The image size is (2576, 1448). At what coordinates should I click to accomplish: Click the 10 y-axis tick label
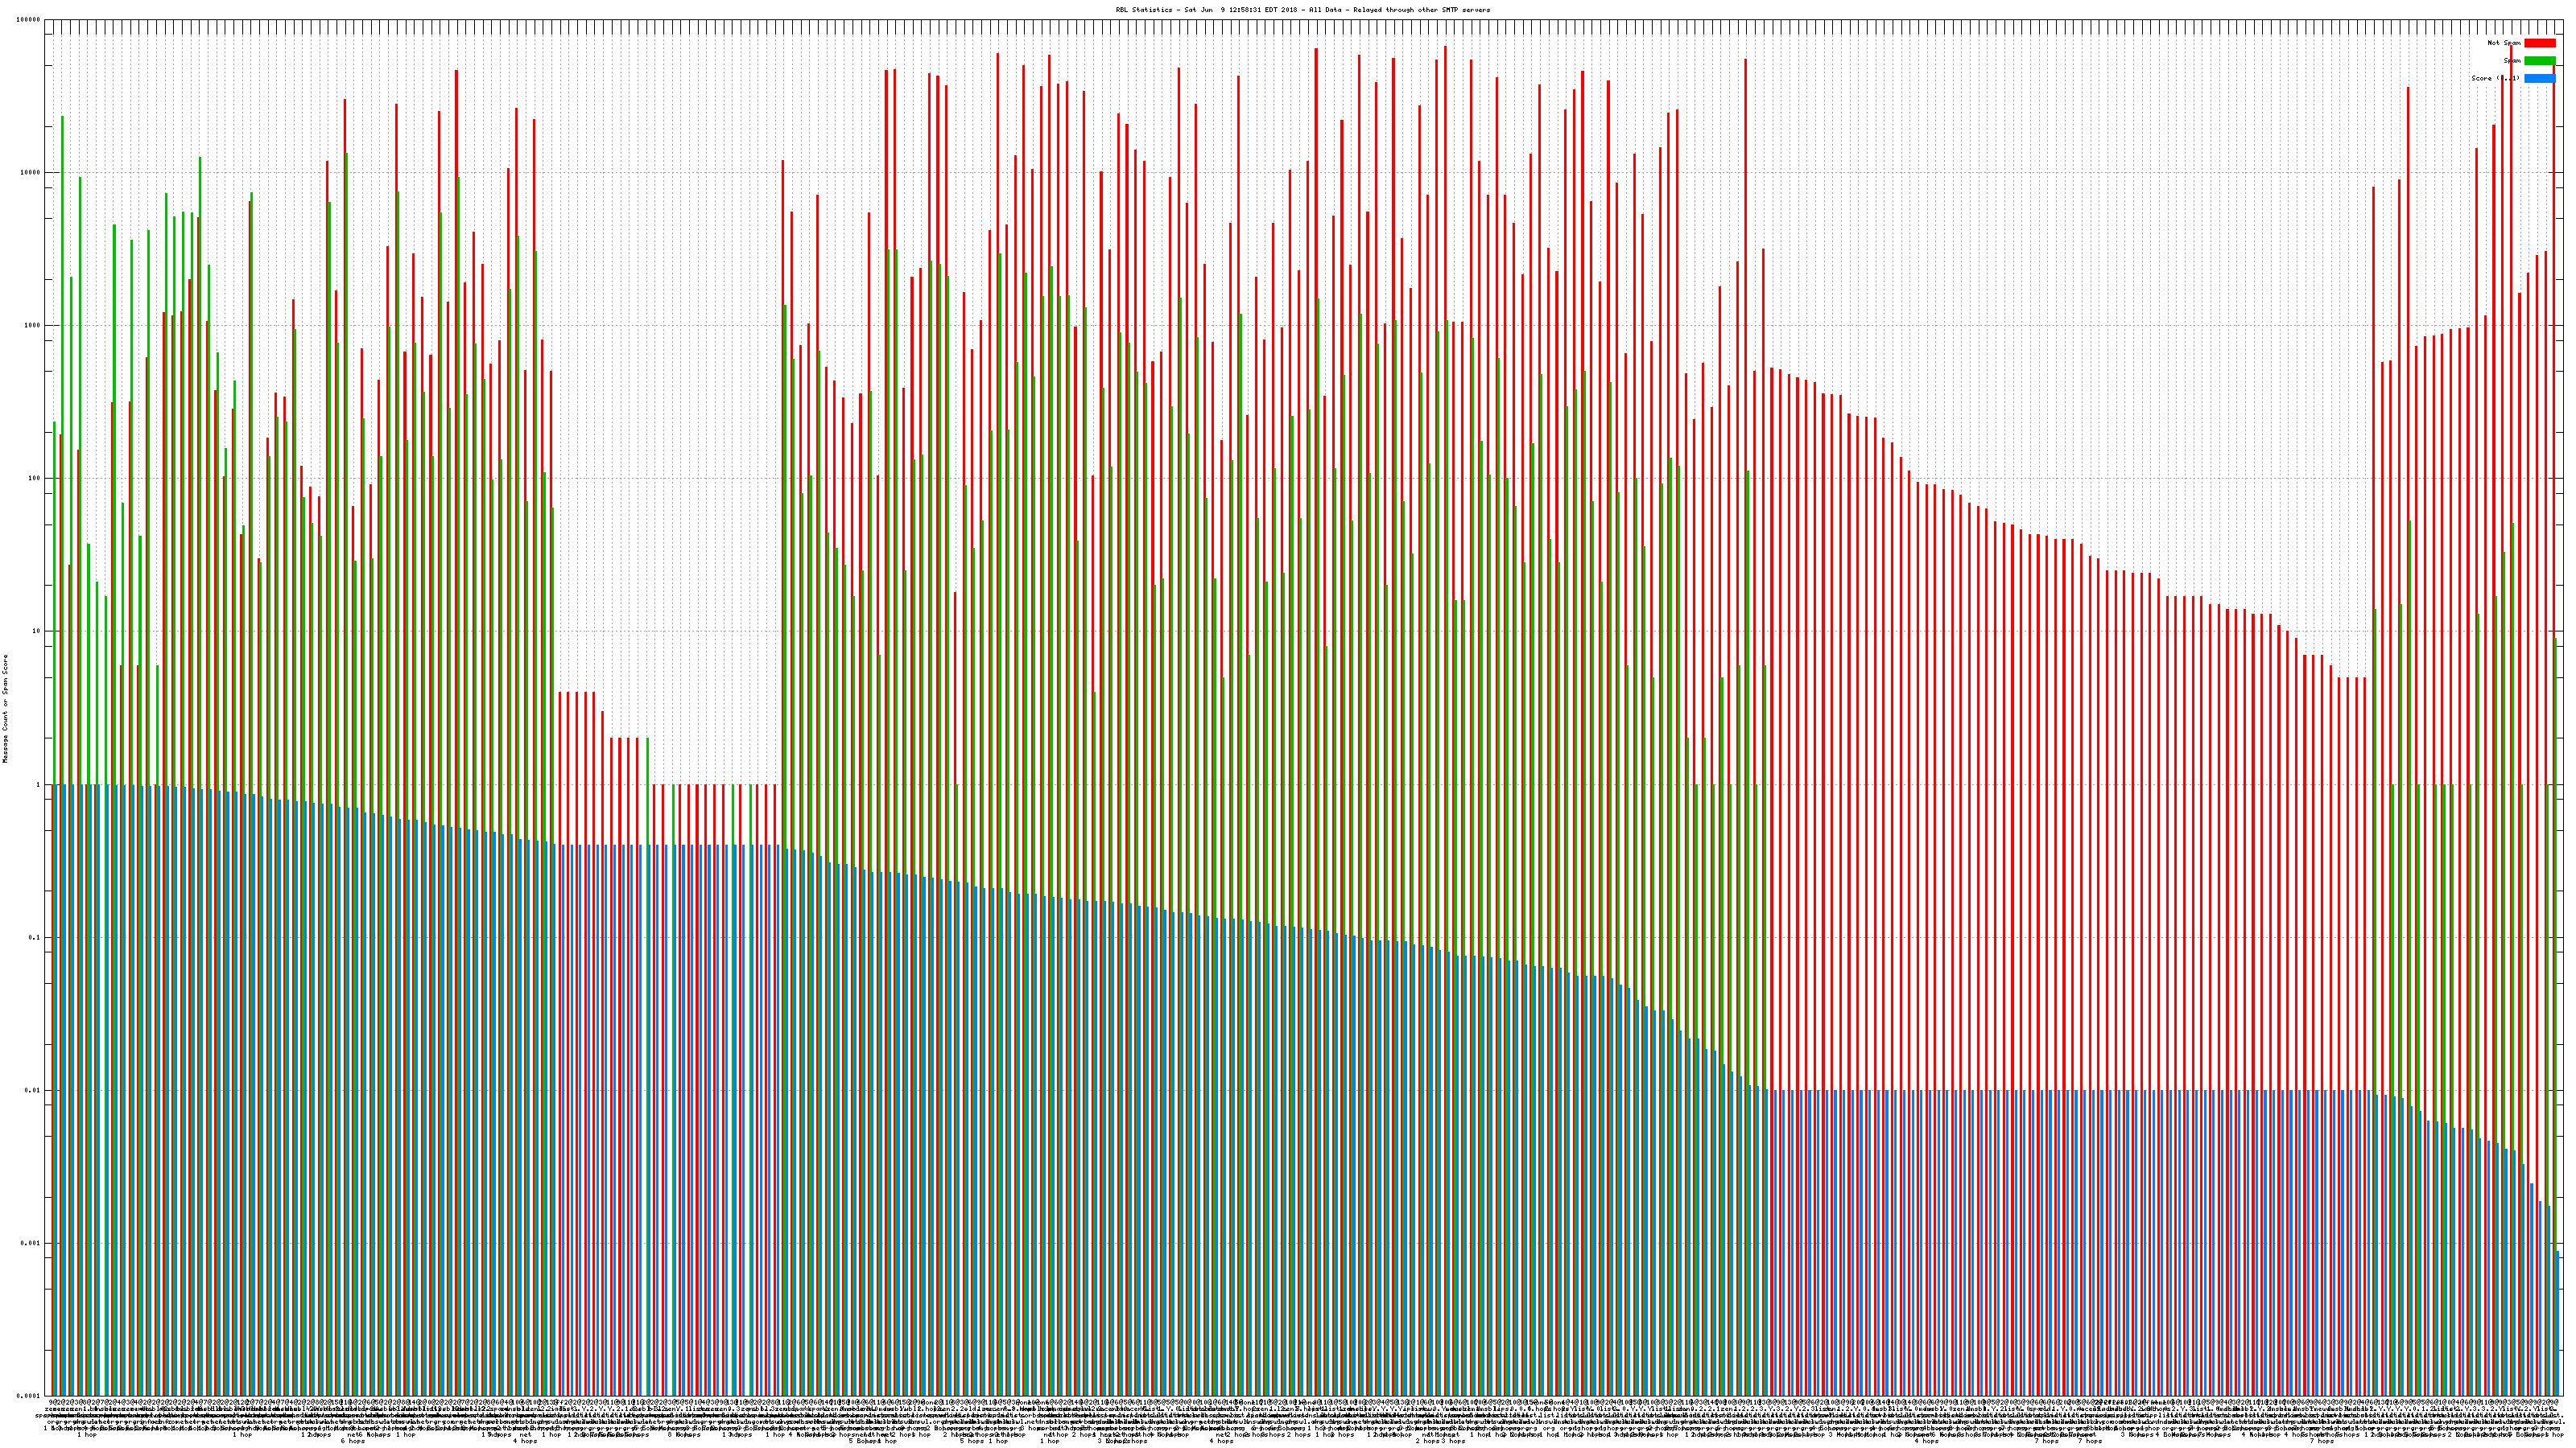[x=36, y=631]
